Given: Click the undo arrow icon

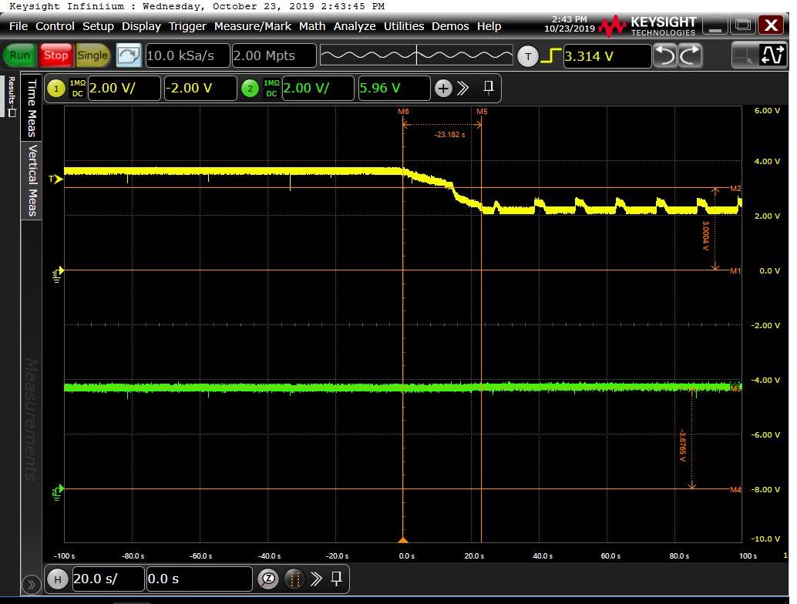Looking at the screenshot, I should 664,55.
